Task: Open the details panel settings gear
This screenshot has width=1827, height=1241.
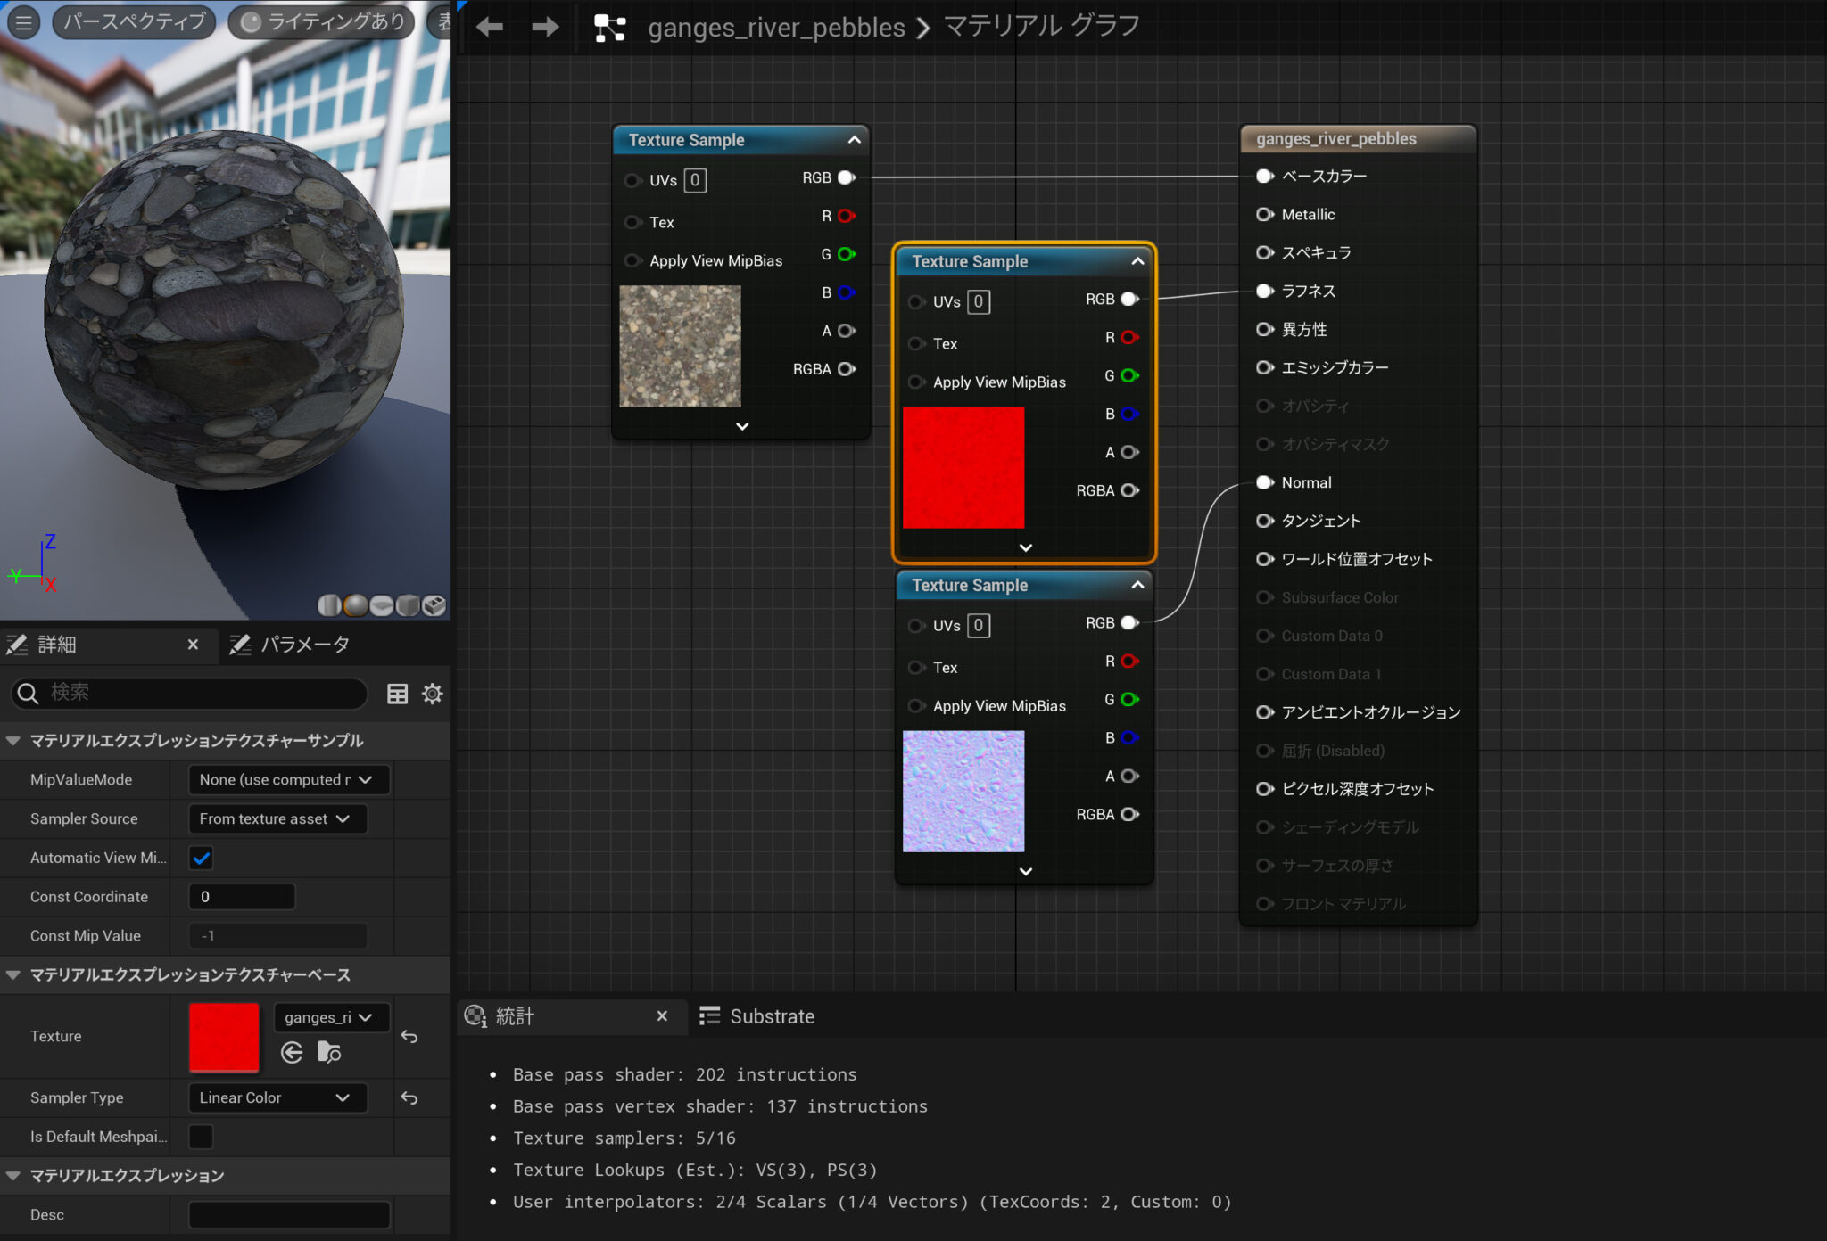Action: [x=433, y=694]
